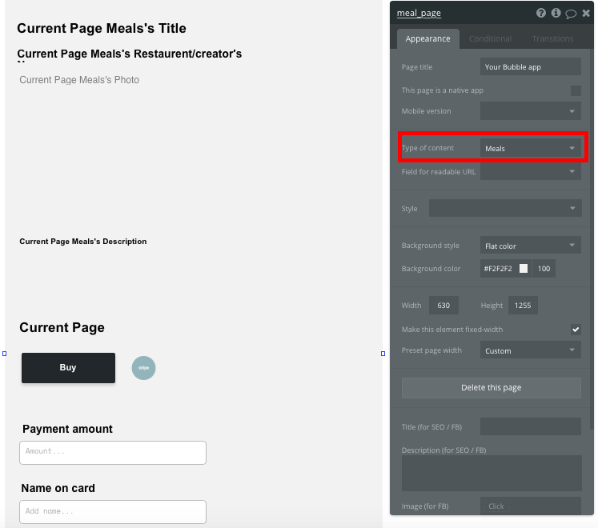Click the right page resize handle
Image resolution: width=598 pixels, height=528 pixels.
click(x=383, y=354)
